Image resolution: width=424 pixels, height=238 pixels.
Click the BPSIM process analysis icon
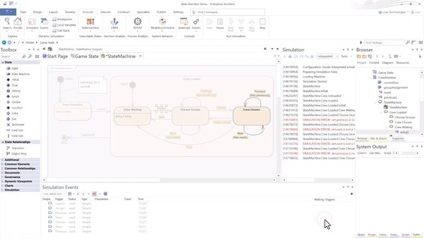[137, 24]
